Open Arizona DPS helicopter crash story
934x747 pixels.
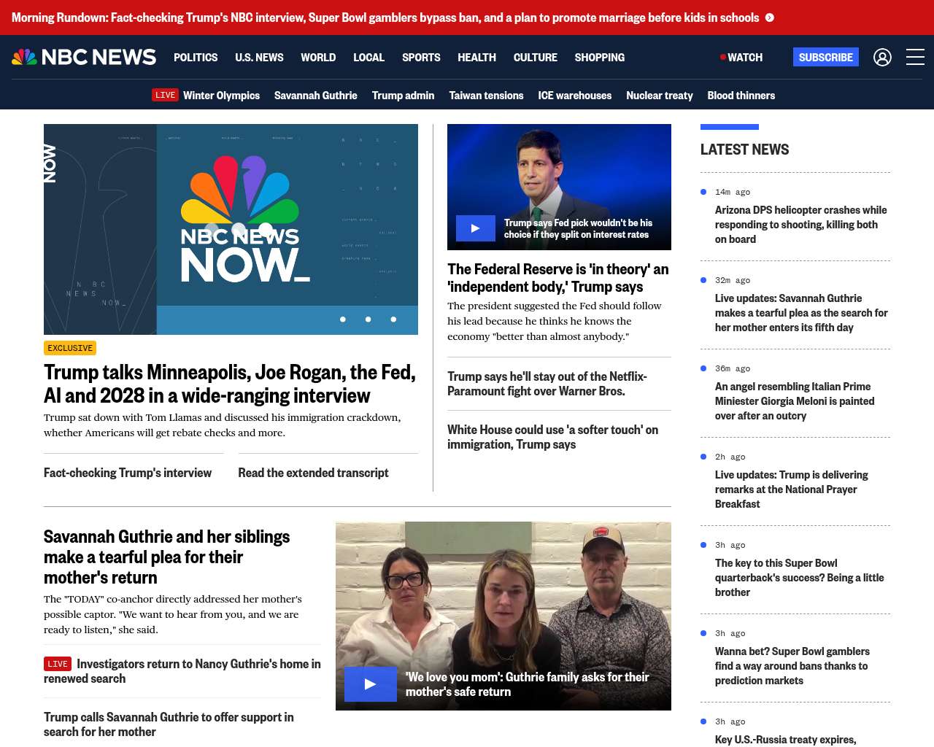[801, 225]
